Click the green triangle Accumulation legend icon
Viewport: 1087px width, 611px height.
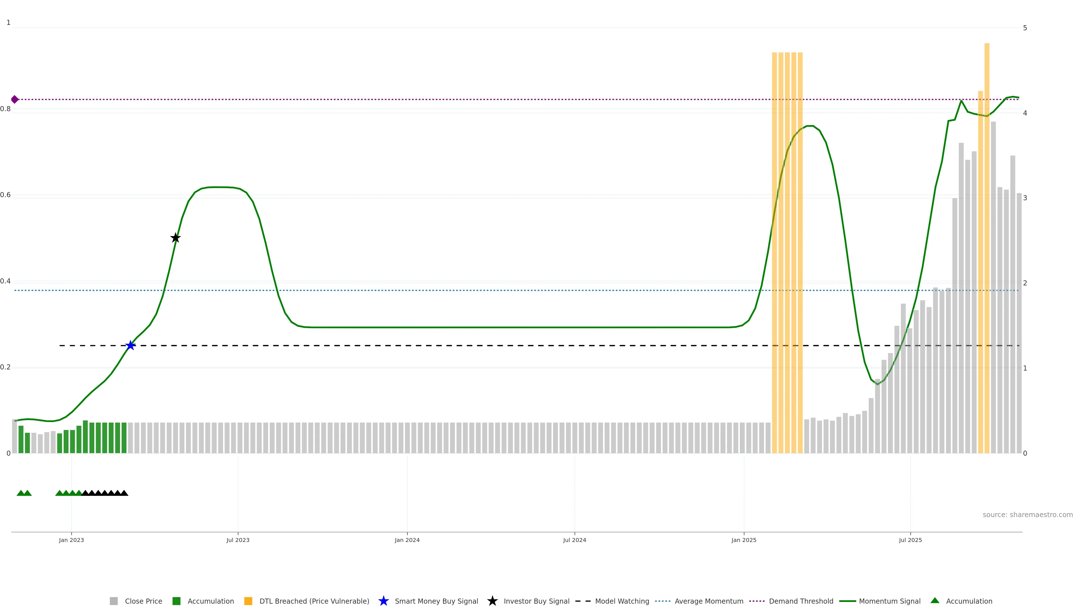(935, 601)
